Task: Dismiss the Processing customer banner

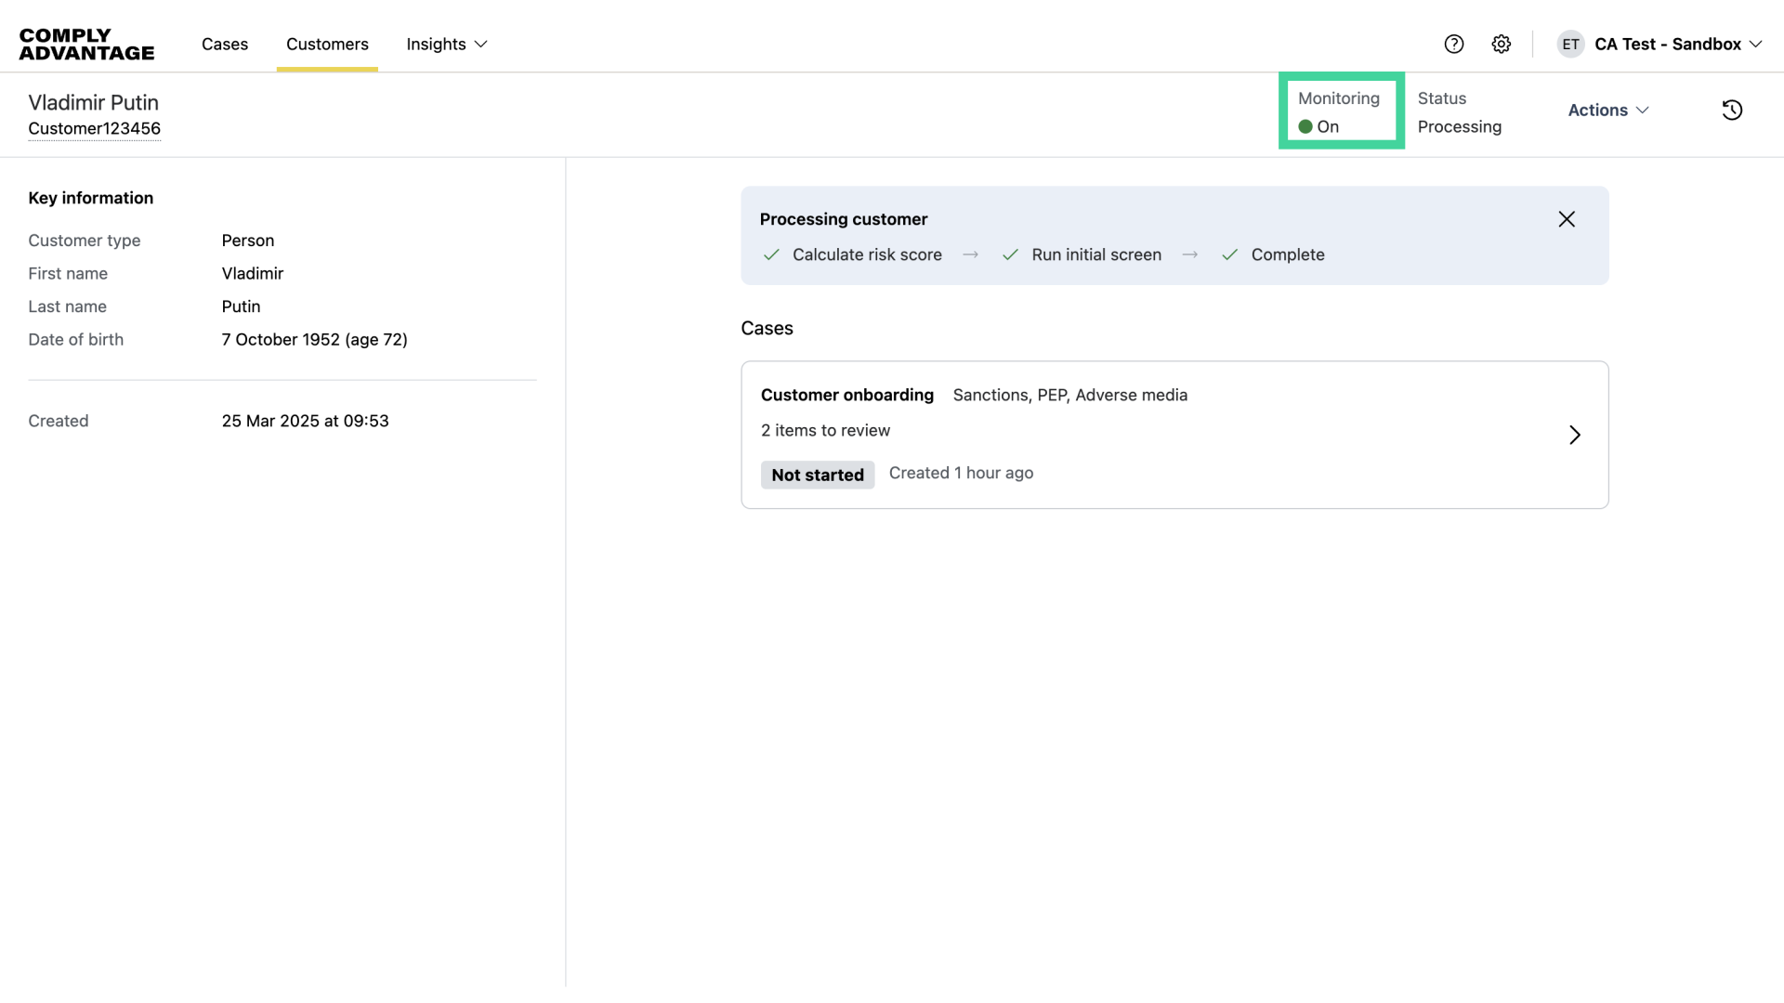Action: (1567, 219)
